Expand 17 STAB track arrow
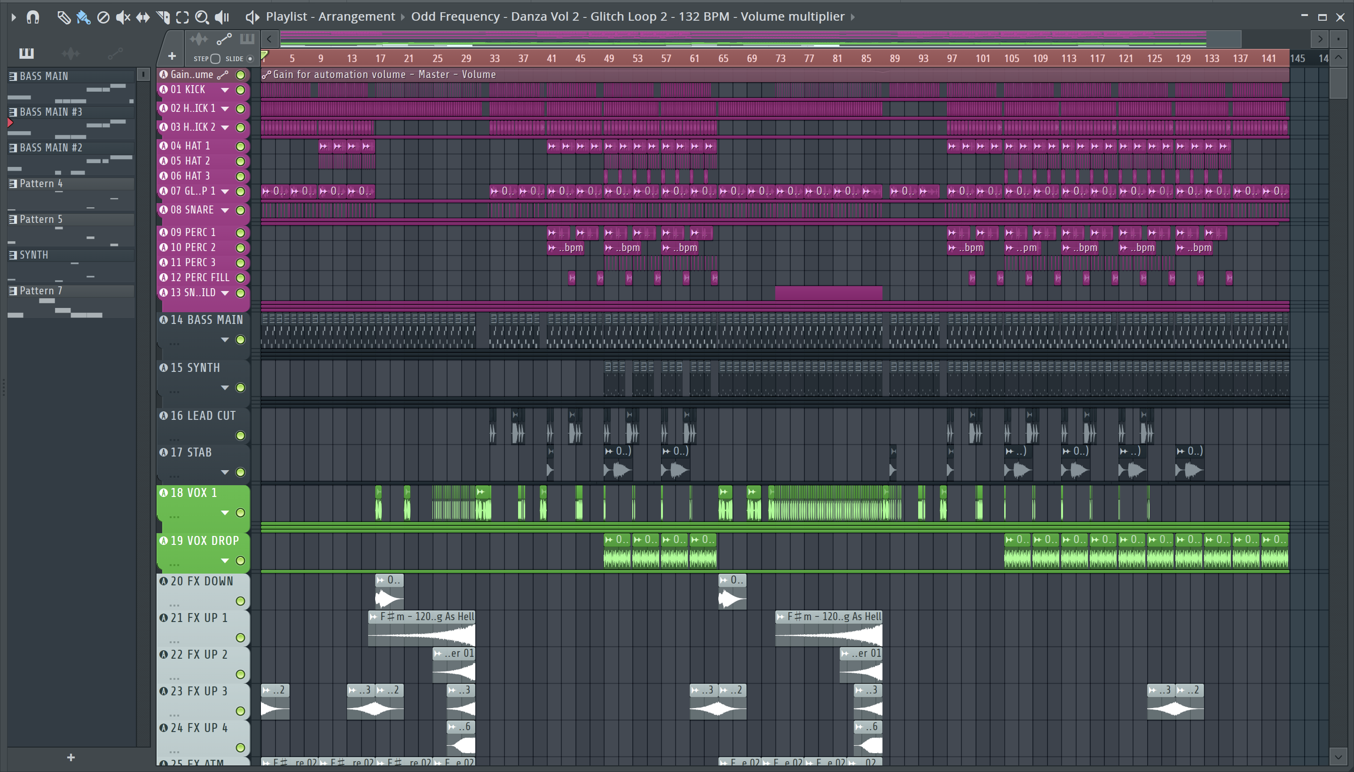The height and width of the screenshot is (772, 1354). (x=225, y=473)
